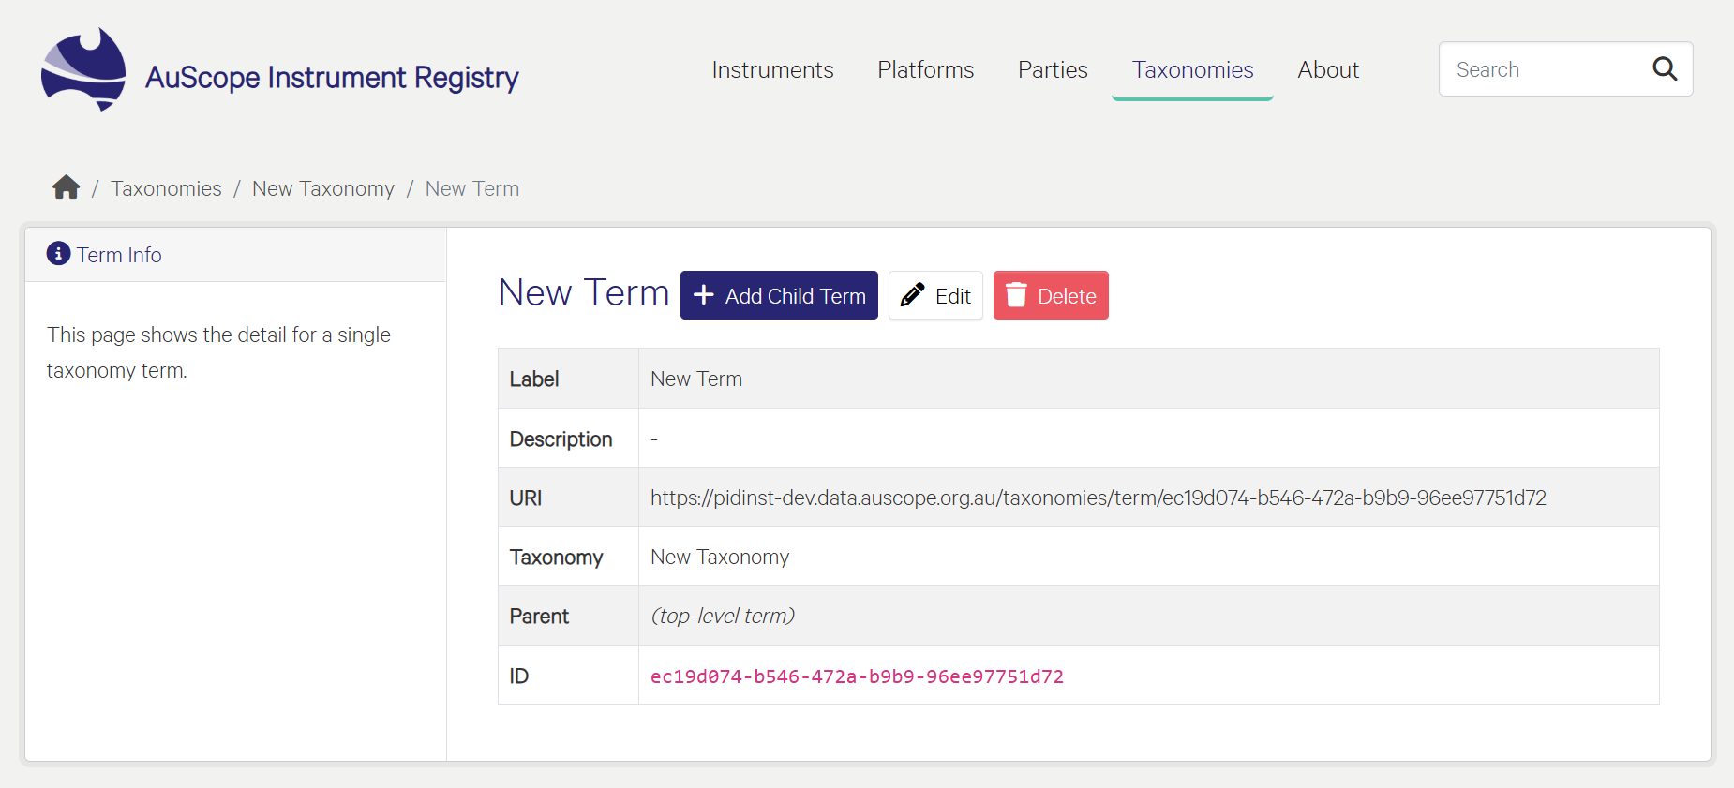
Task: Click the term URI value
Action: coord(1099,498)
